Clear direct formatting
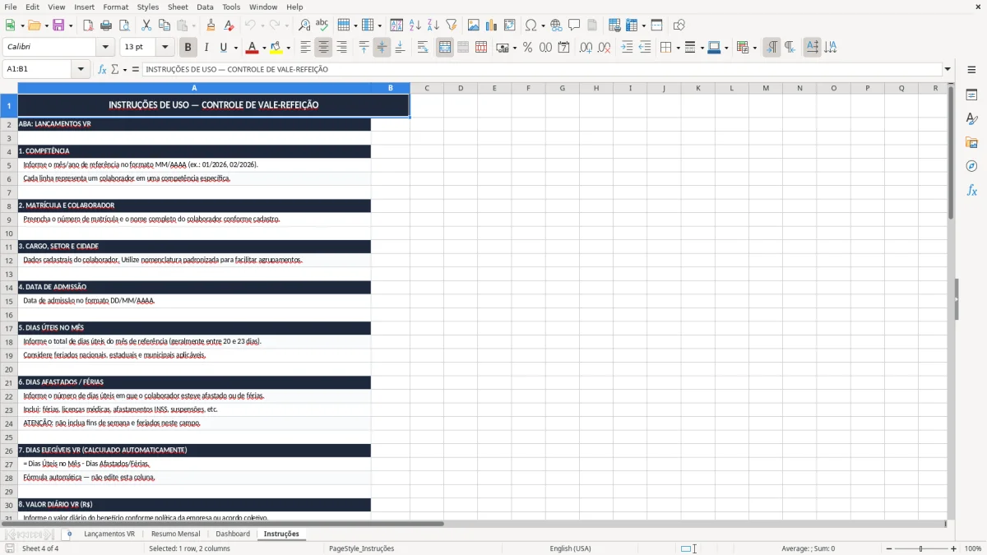Screen dimensions: 987x555 click(229, 25)
